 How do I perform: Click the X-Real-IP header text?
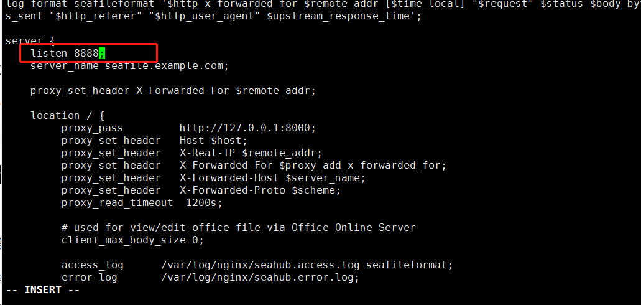point(207,153)
